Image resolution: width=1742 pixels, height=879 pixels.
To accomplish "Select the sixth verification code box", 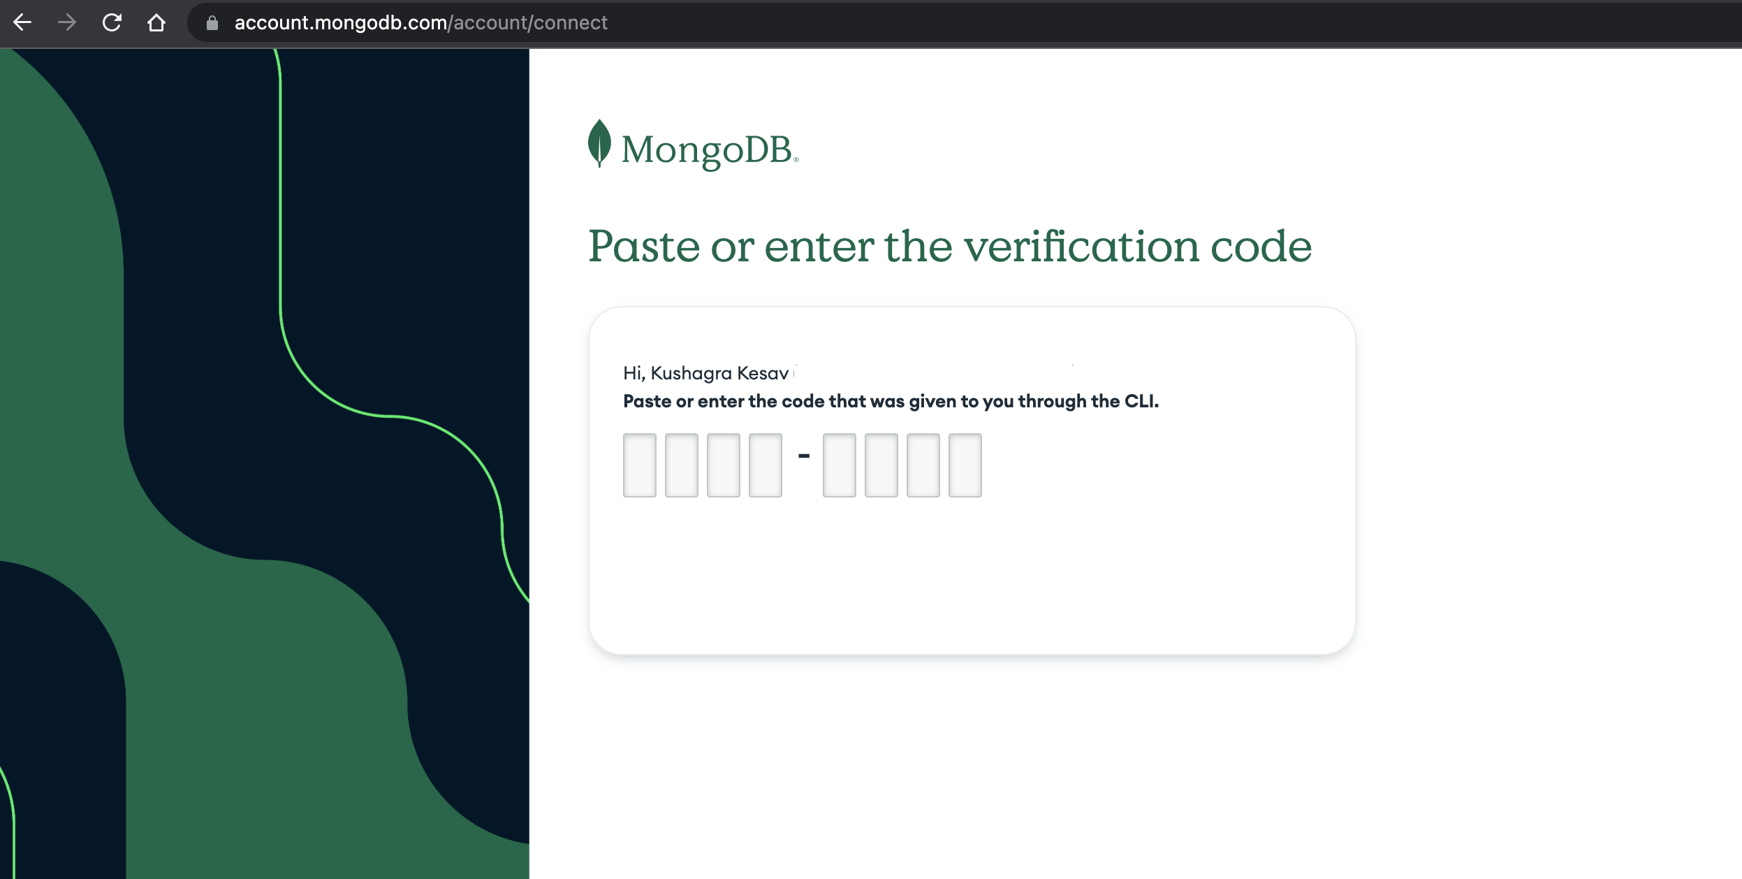I will click(x=881, y=465).
